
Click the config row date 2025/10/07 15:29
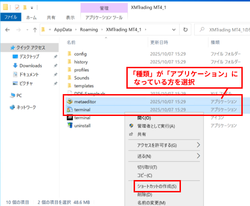tap(168, 54)
